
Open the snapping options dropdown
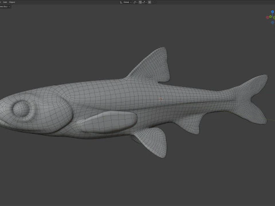click(x=144, y=2)
